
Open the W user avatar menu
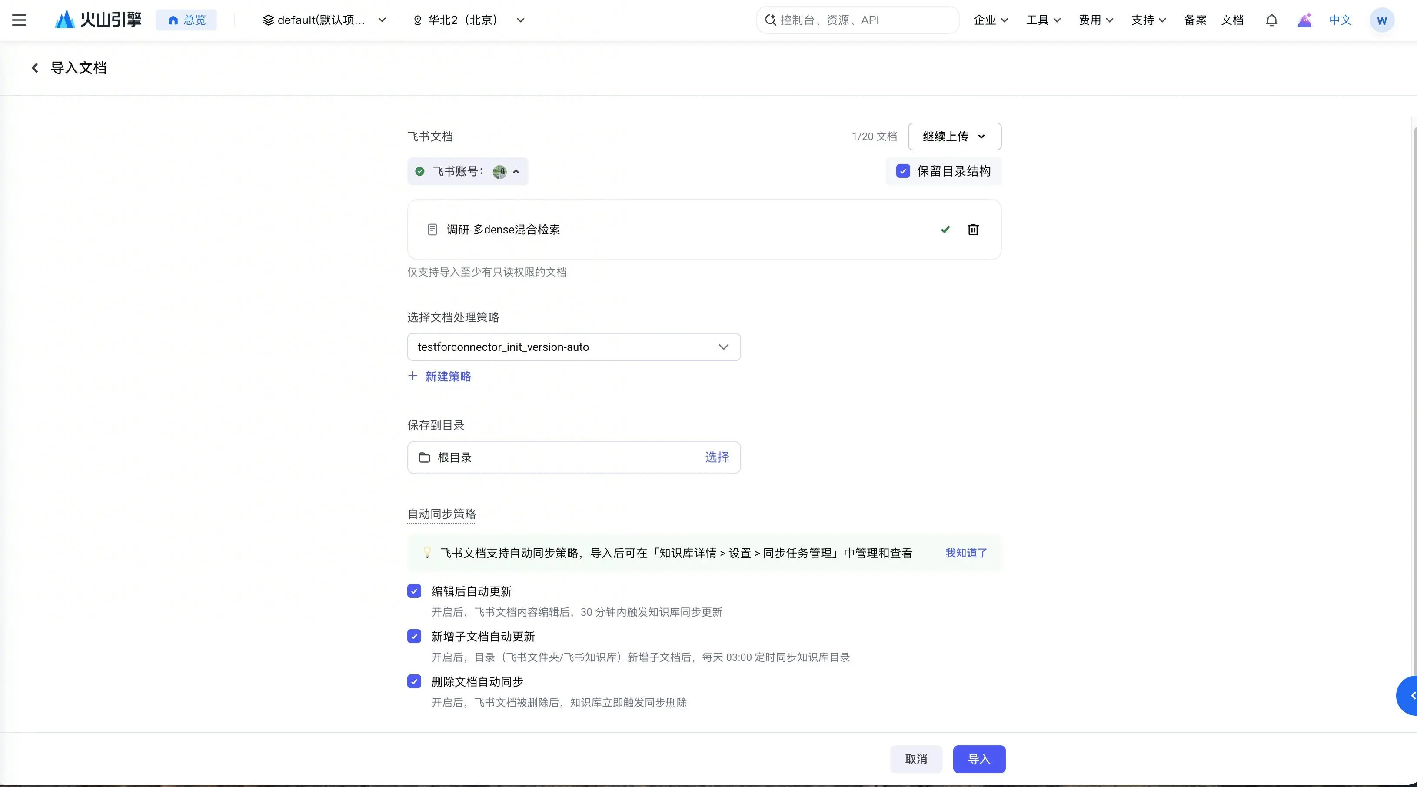click(x=1381, y=20)
